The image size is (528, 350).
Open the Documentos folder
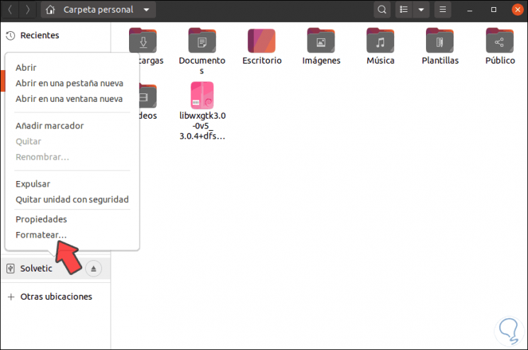coord(202,40)
